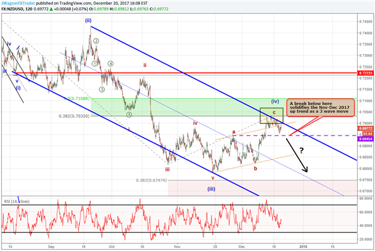375x251 pixels.
Task: Select the 0.382(0.67474) Fibonacci label
Action: [151, 180]
